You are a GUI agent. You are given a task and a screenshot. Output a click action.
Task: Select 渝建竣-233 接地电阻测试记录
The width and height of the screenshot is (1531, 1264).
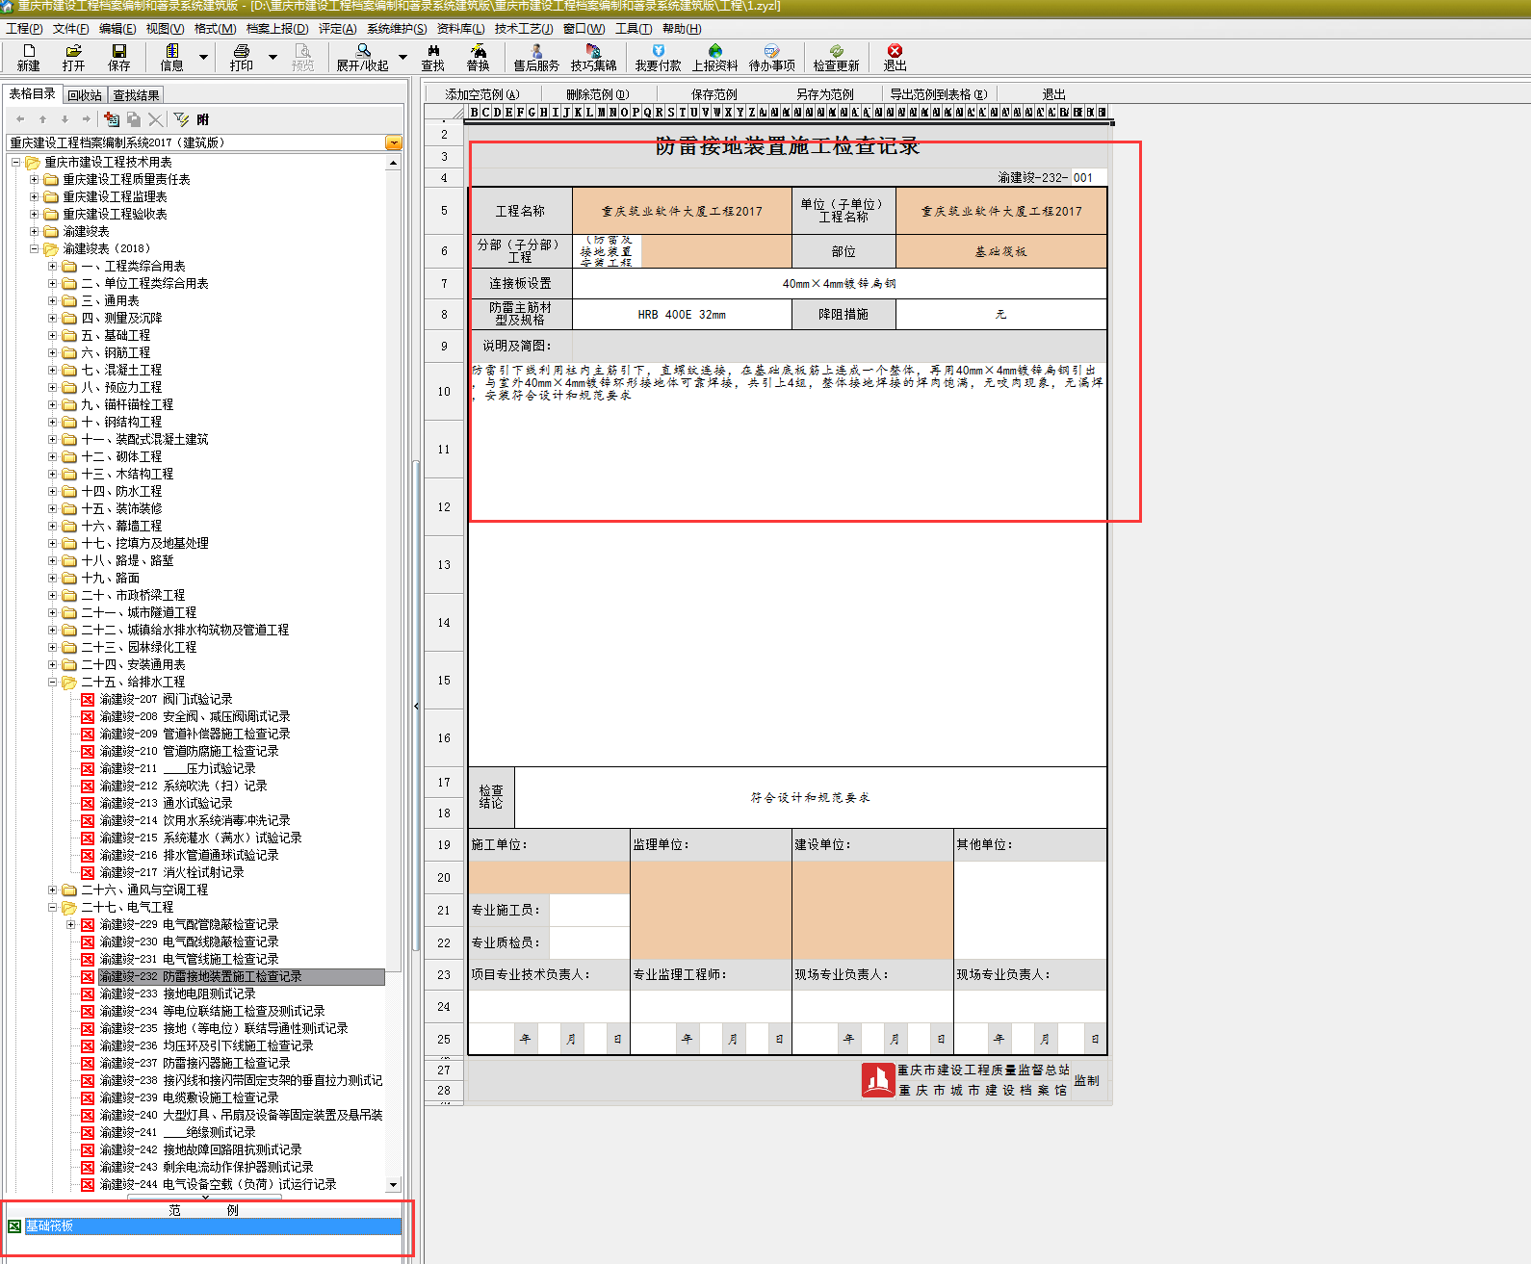pyautogui.click(x=177, y=993)
